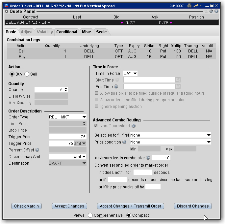
Task: Collapse the Quote Panel section
Action: pos(7,11)
